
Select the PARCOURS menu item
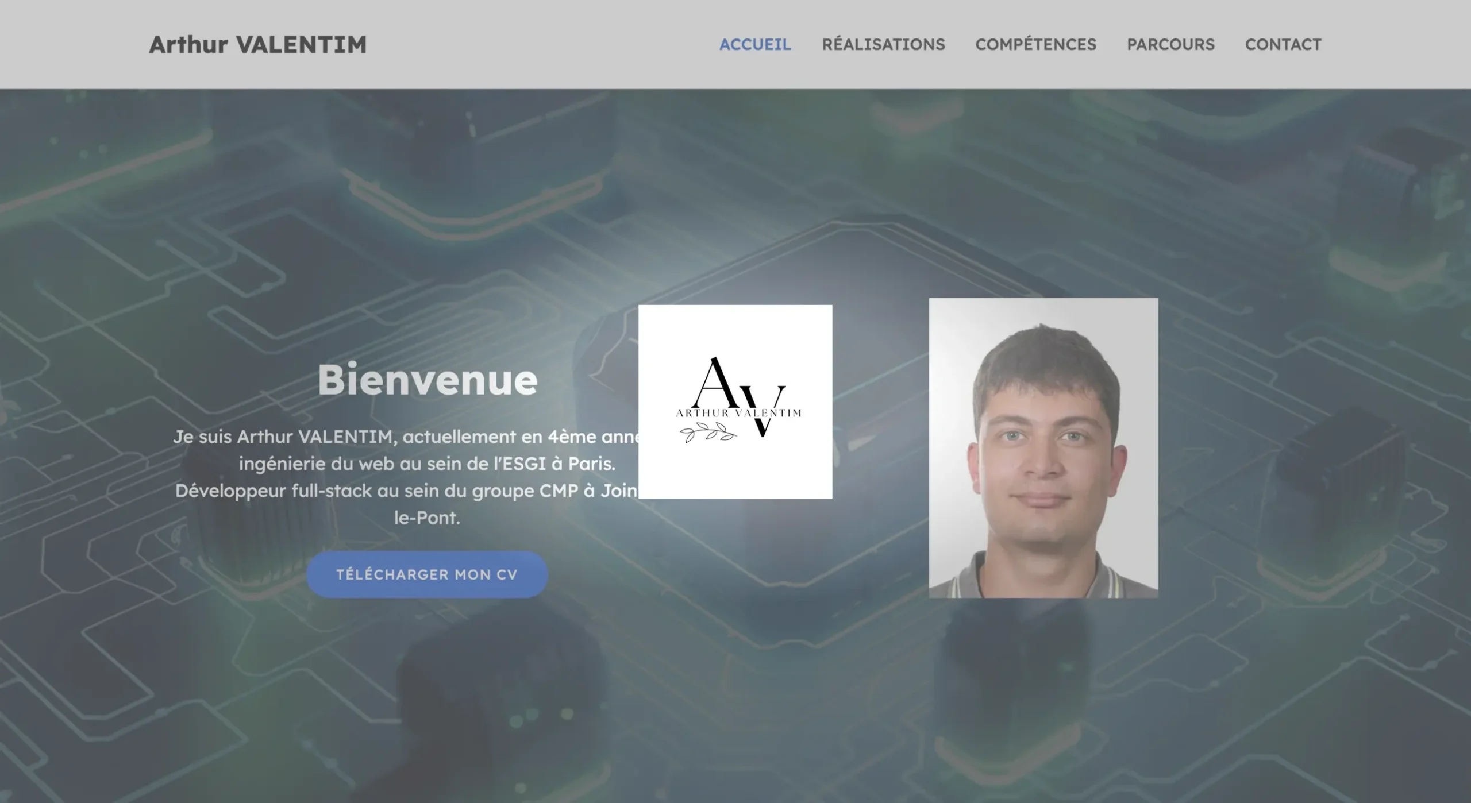[x=1170, y=44]
